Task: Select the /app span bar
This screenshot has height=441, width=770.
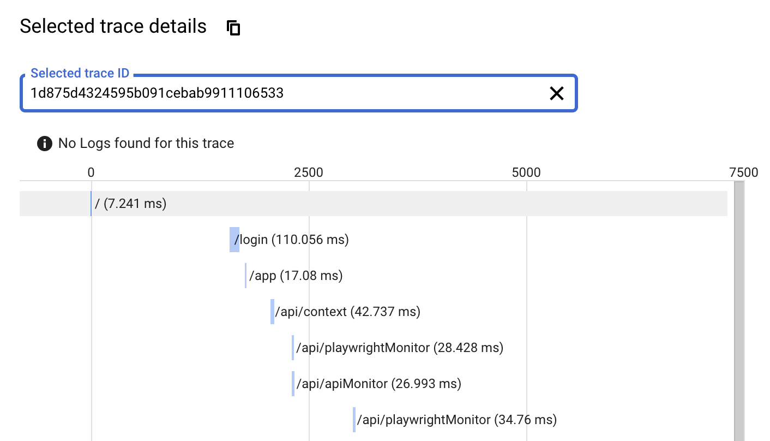Action: (x=245, y=276)
